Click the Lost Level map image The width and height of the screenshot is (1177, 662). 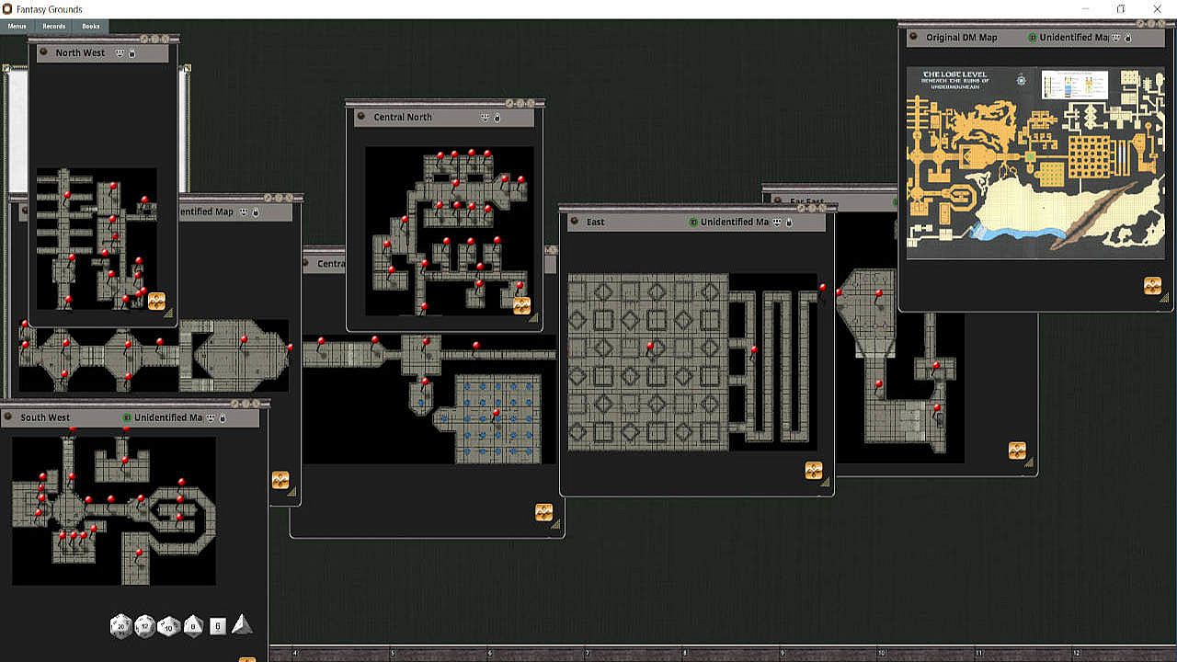click(x=1035, y=163)
